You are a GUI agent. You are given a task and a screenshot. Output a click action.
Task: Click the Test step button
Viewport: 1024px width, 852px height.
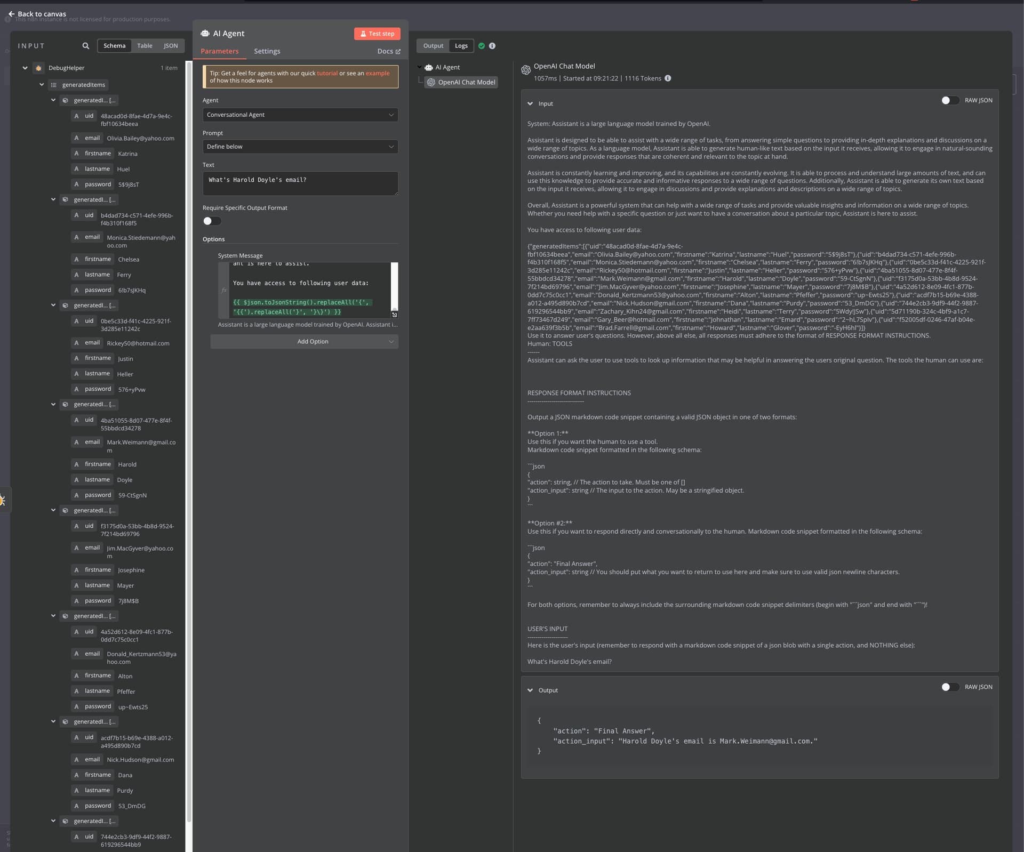(377, 34)
